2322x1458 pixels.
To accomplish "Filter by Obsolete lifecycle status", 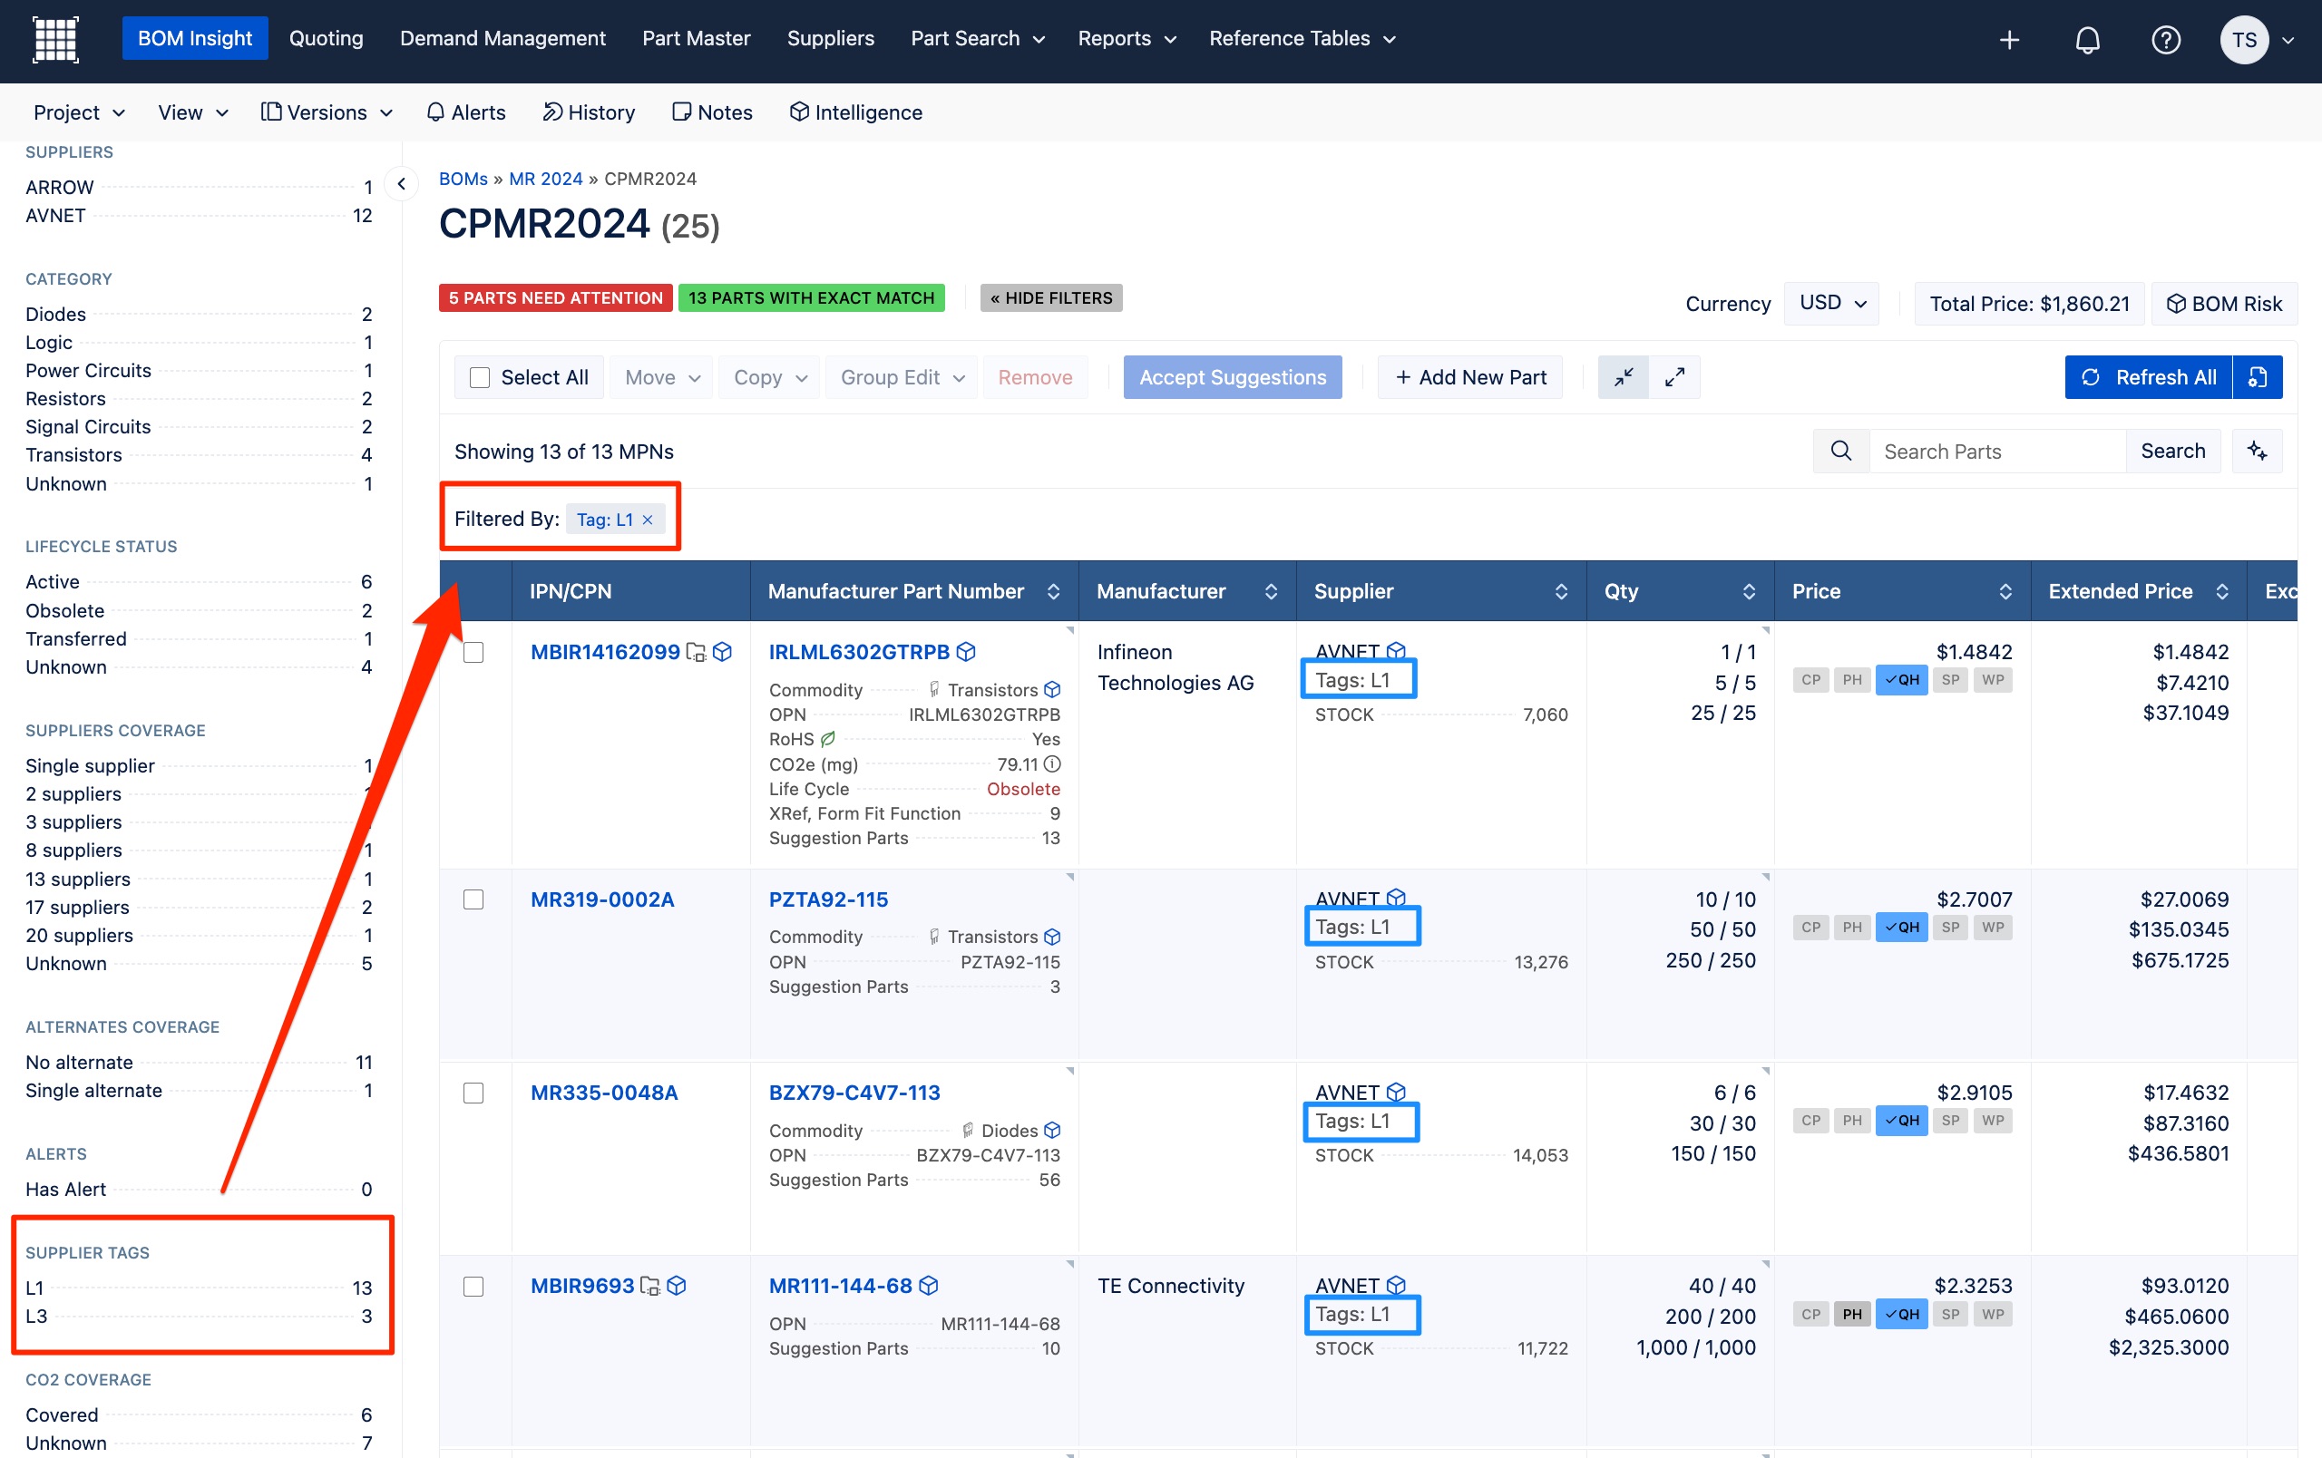I will tap(199, 610).
